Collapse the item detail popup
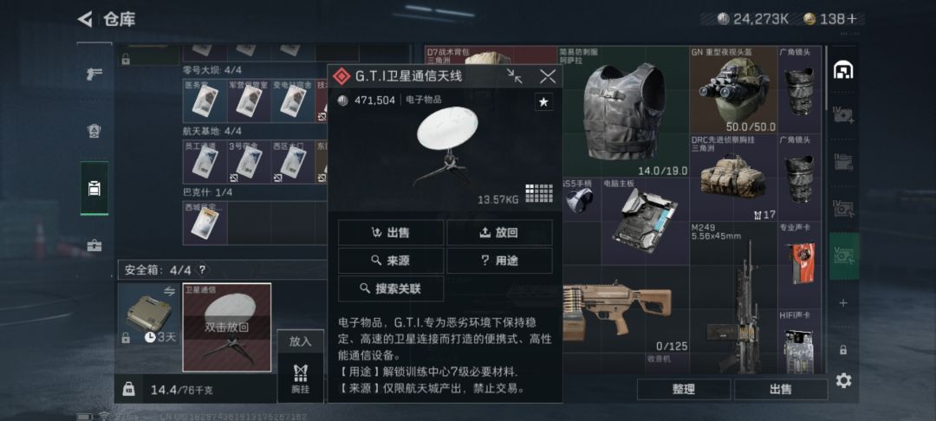This screenshot has width=936, height=421. pyautogui.click(x=514, y=75)
